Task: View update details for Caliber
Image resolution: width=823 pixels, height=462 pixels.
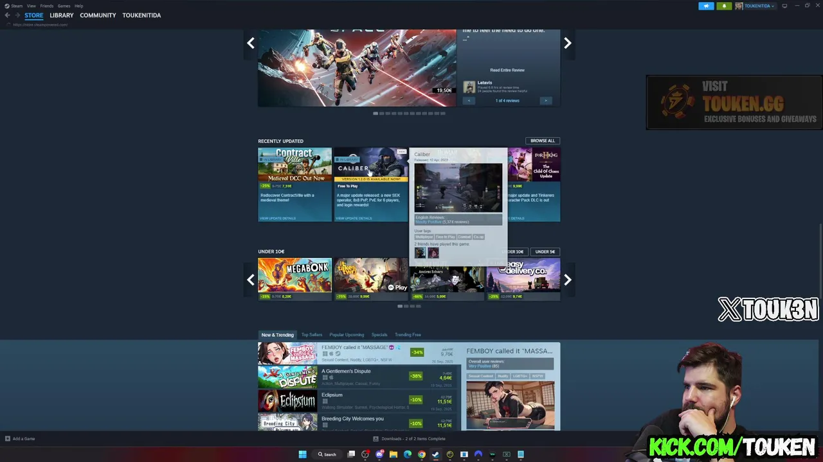Action: pos(354,218)
